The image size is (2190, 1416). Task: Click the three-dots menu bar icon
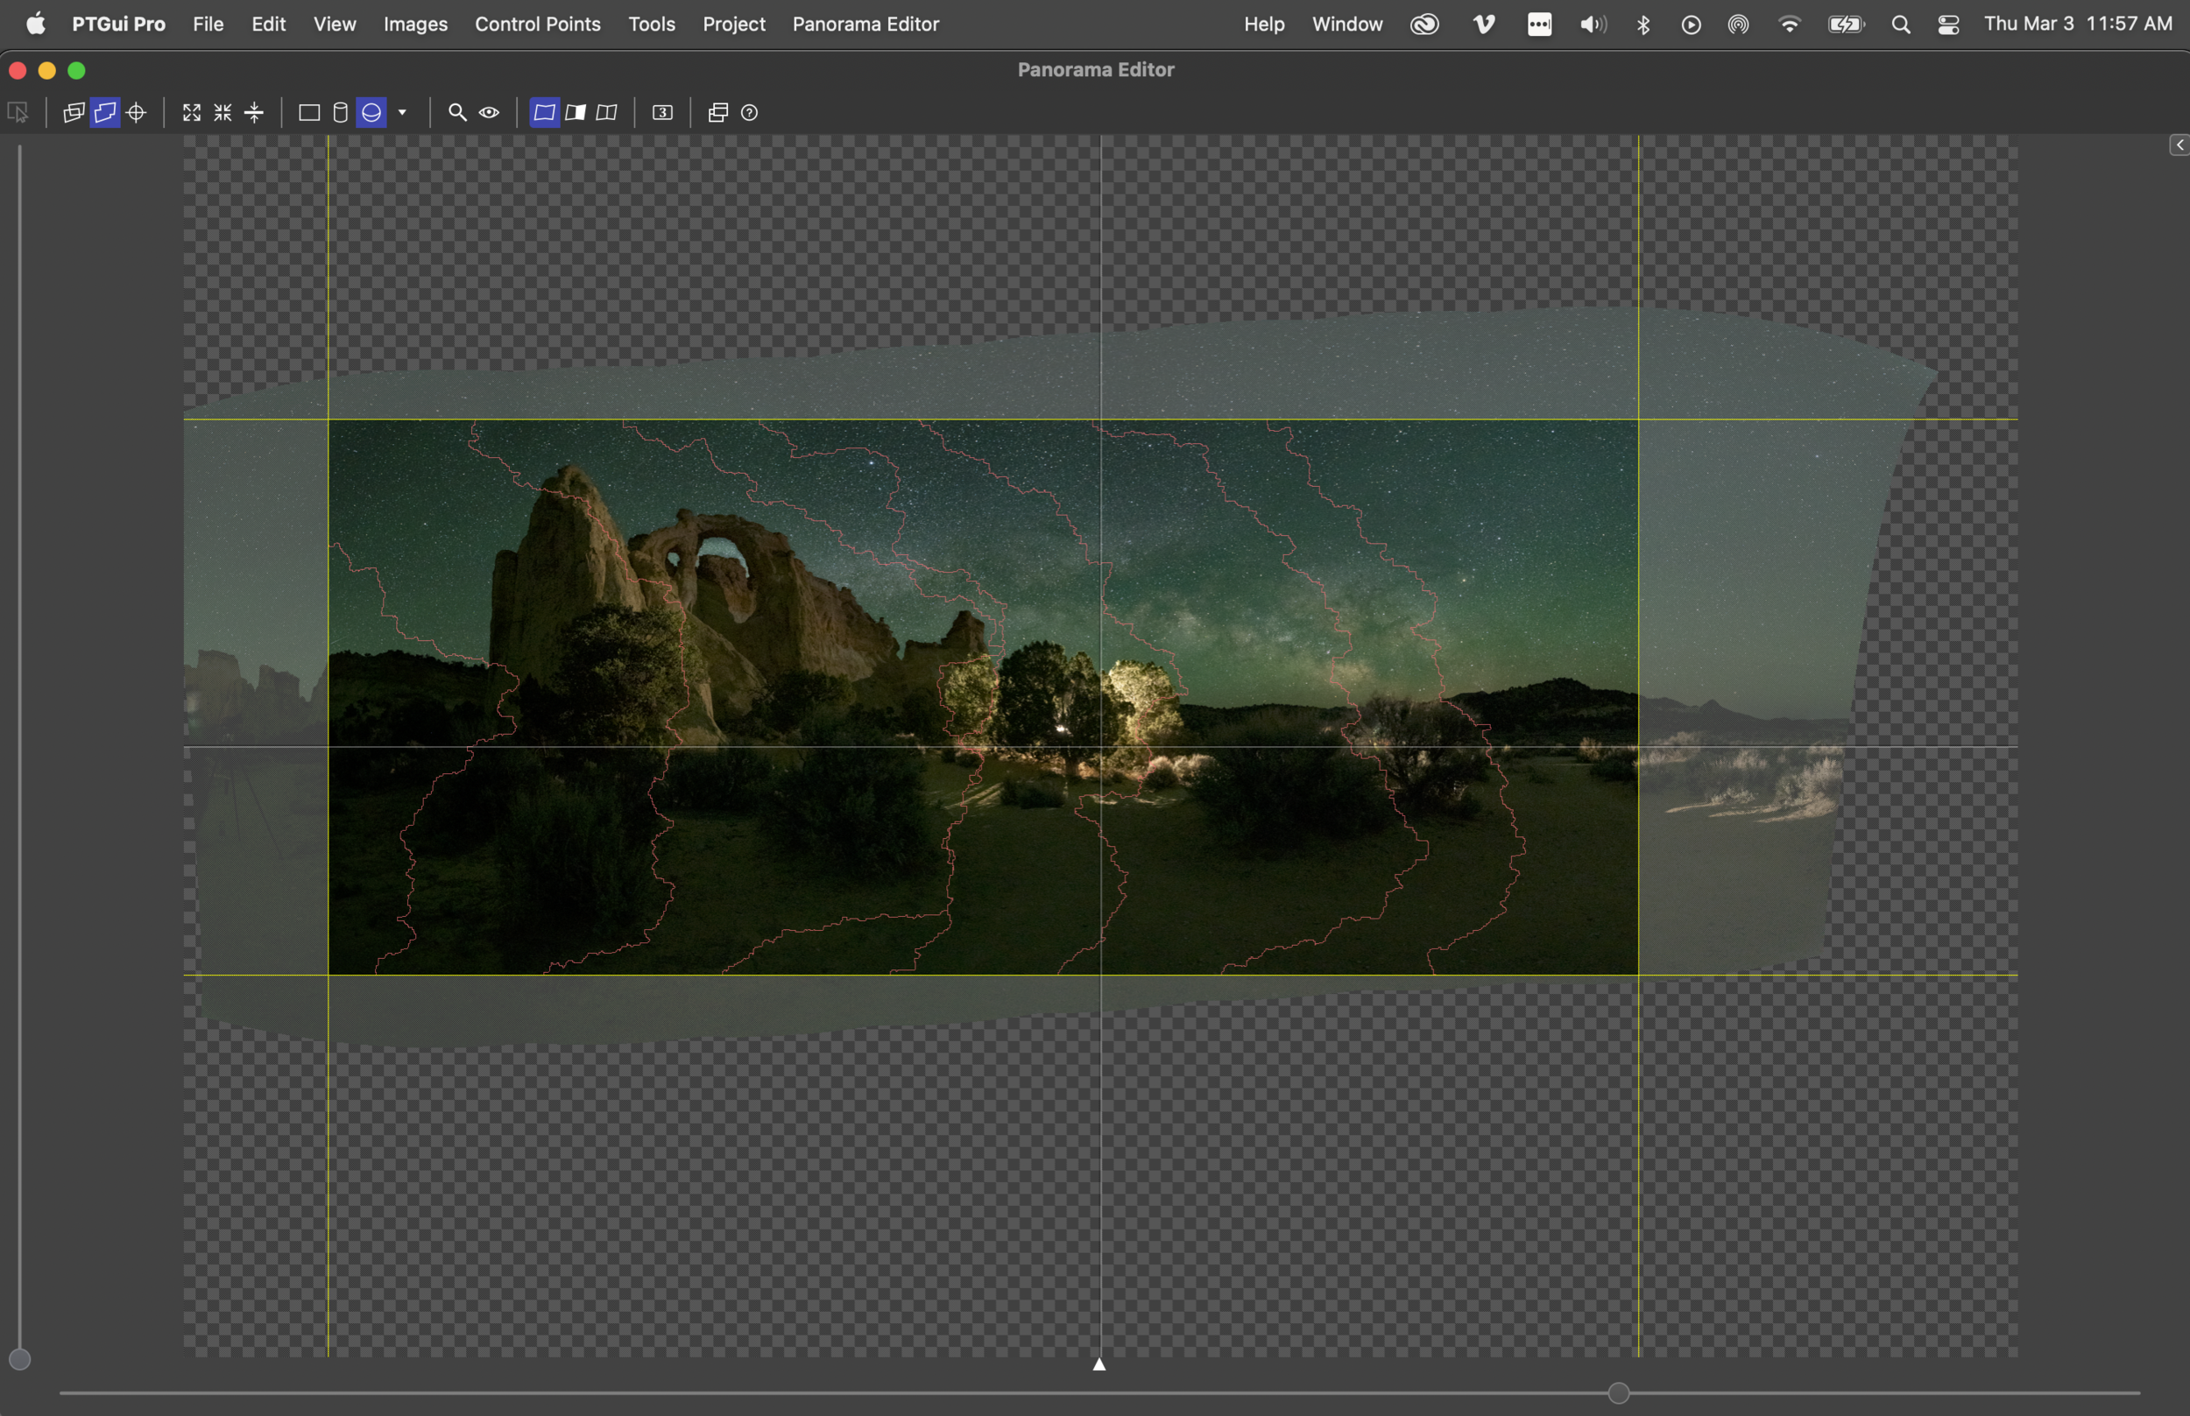(x=1540, y=24)
